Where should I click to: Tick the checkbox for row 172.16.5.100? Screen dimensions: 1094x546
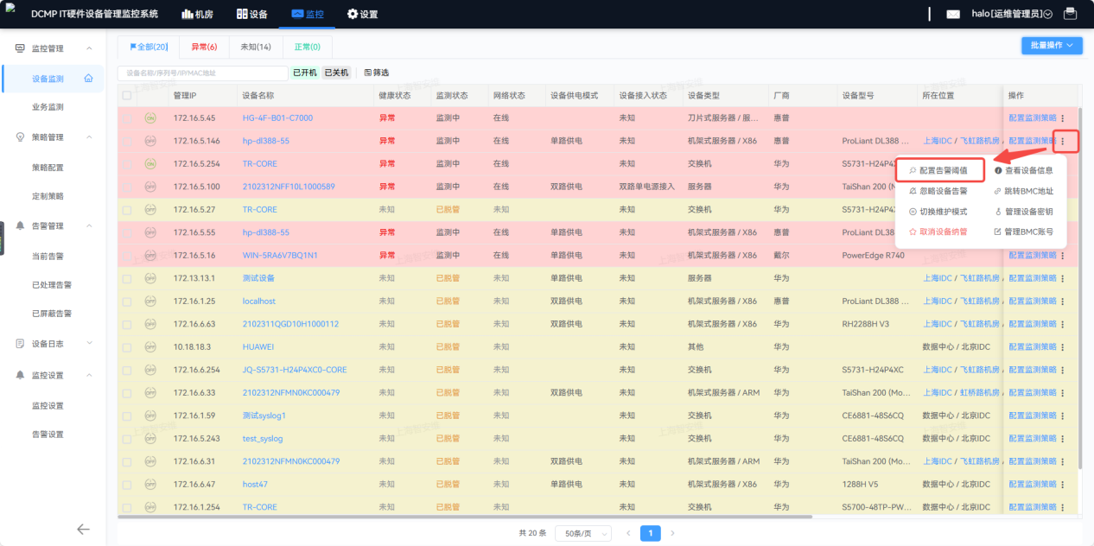click(x=127, y=187)
